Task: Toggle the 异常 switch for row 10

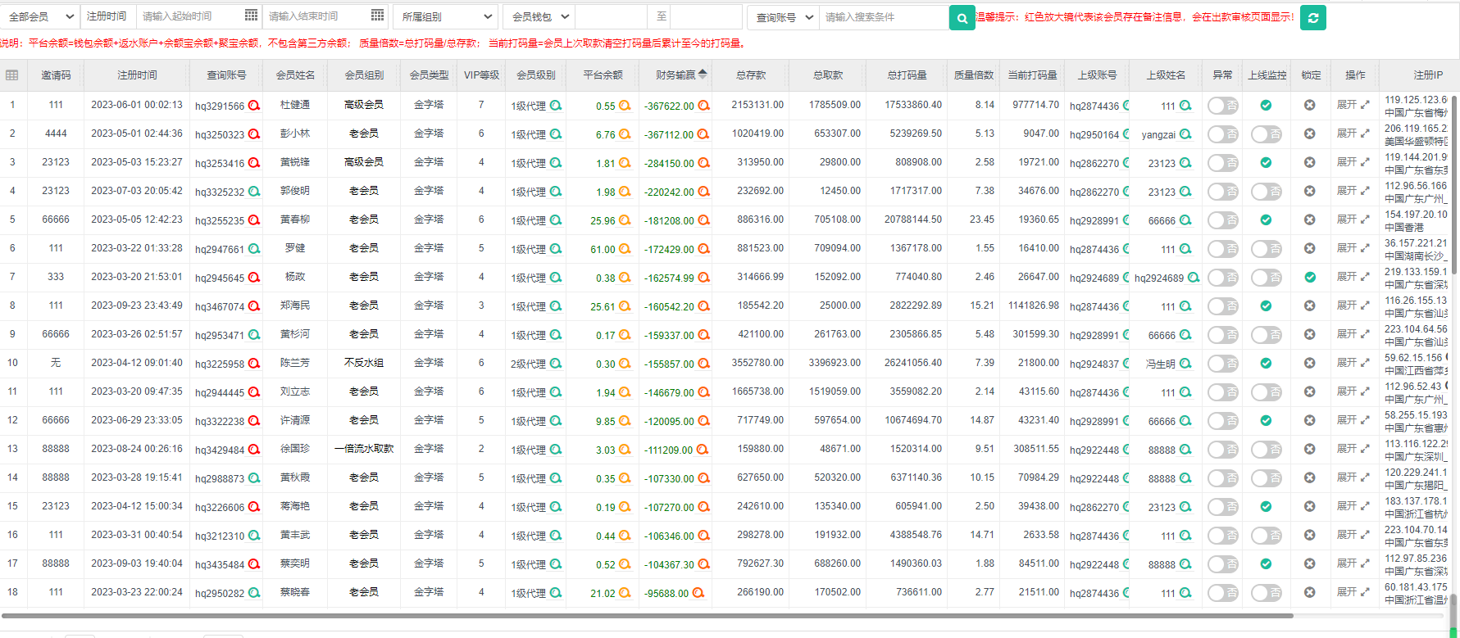Action: pos(1222,364)
